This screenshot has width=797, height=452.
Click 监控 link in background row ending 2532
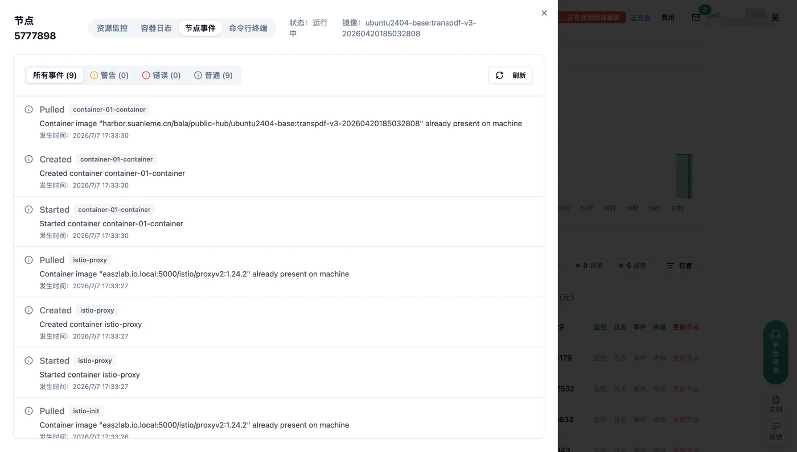[600, 389]
